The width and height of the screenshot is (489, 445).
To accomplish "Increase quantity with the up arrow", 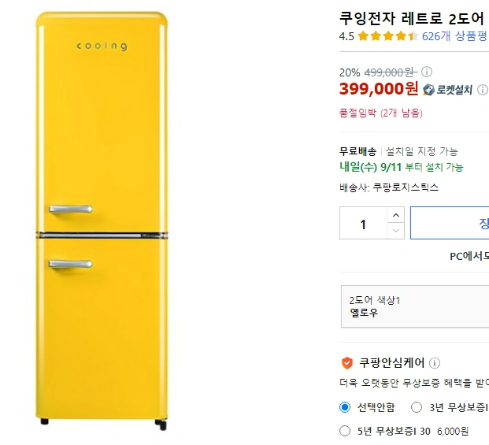I will pyautogui.click(x=396, y=215).
